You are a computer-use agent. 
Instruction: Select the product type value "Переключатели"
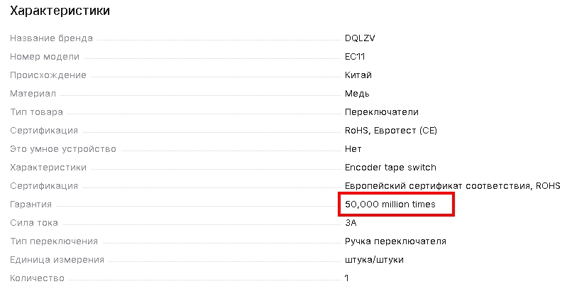[x=382, y=111]
